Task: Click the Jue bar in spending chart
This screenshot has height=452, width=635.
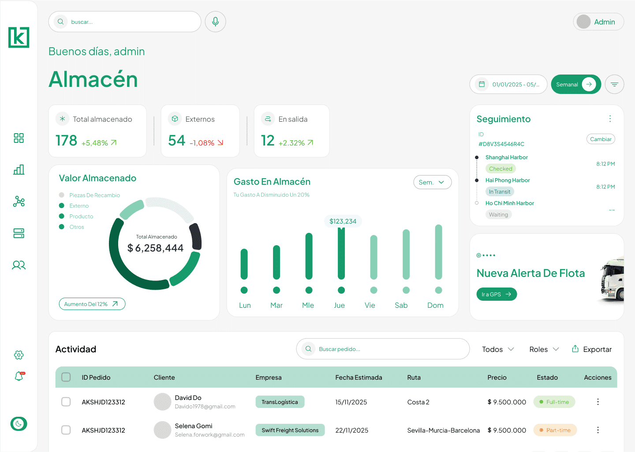Action: pyautogui.click(x=341, y=254)
